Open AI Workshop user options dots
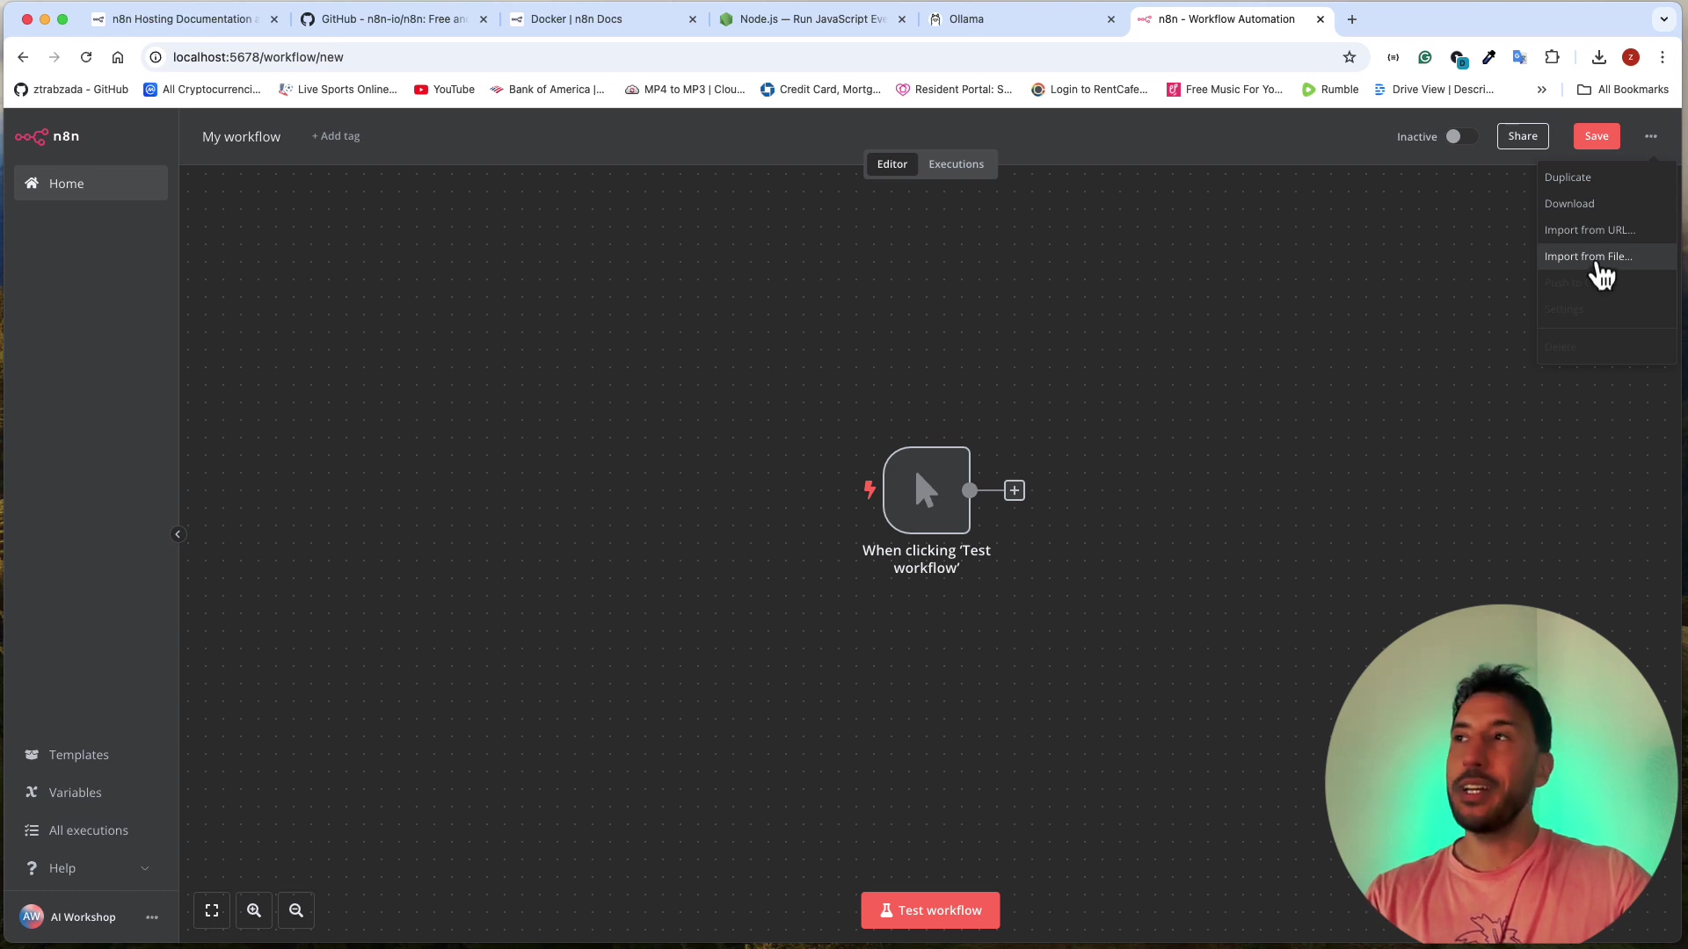The width and height of the screenshot is (1688, 949). click(x=152, y=917)
